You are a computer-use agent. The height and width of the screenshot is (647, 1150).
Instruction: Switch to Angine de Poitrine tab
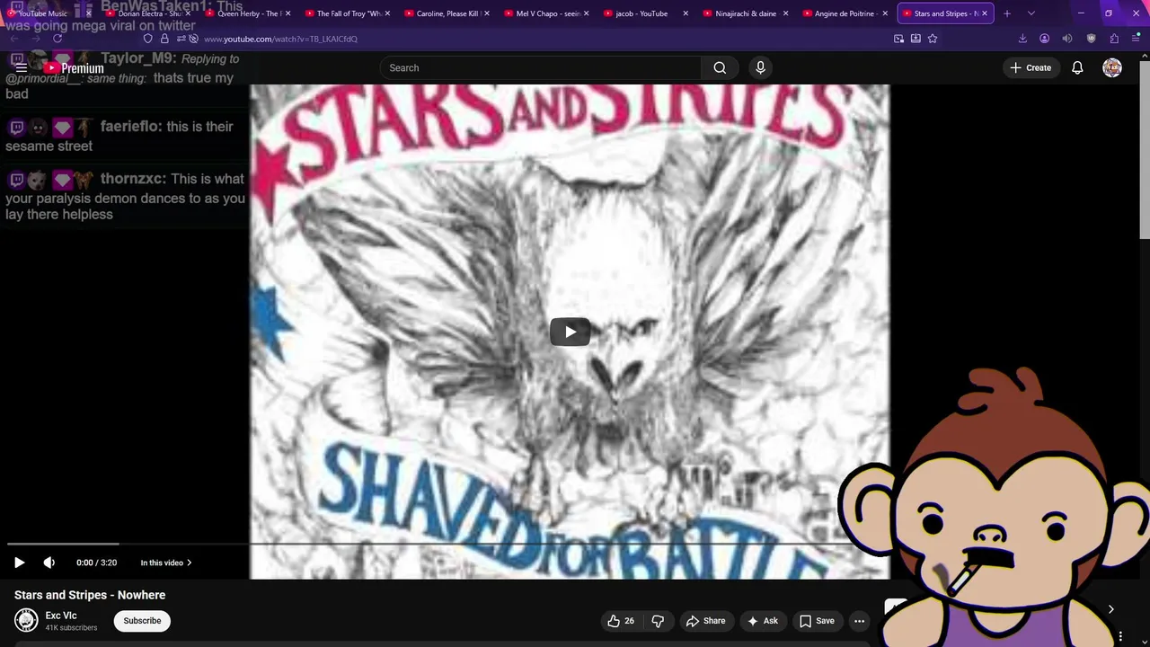point(845,13)
